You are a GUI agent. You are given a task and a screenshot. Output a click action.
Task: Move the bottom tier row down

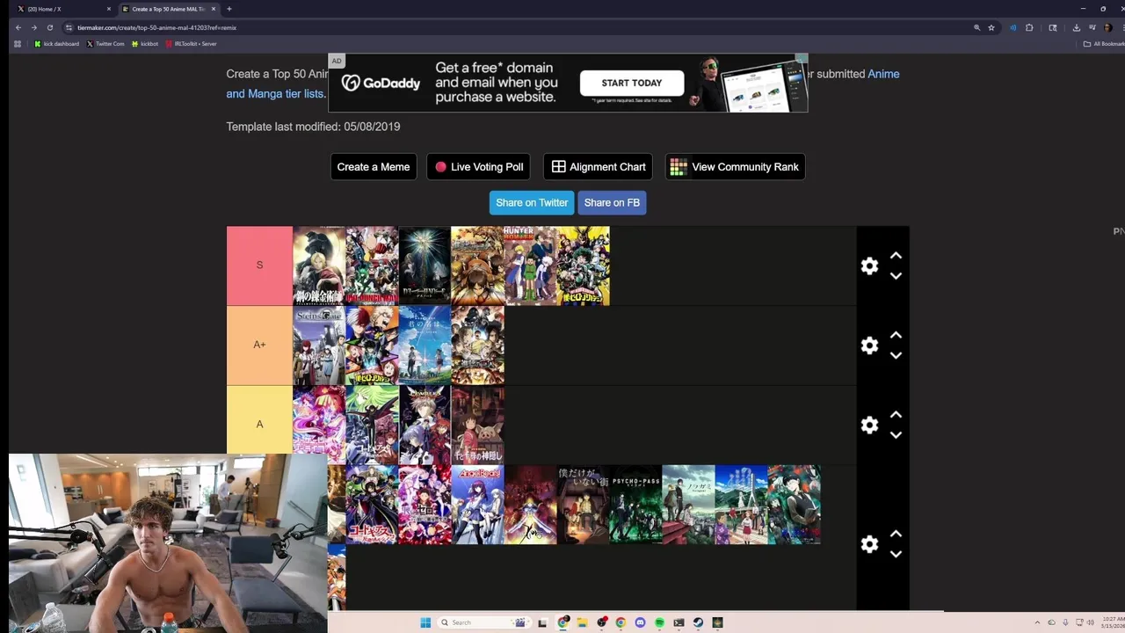[896, 554]
